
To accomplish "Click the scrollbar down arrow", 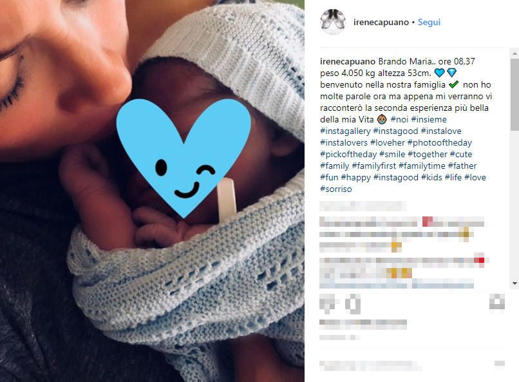I will click(x=514, y=283).
